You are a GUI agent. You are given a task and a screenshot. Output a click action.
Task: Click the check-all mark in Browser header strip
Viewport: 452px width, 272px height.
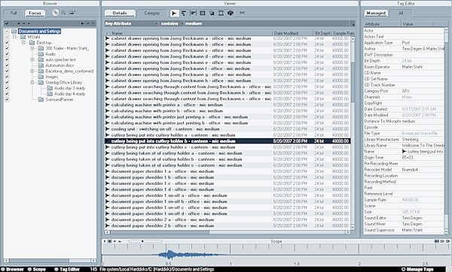click(7, 23)
